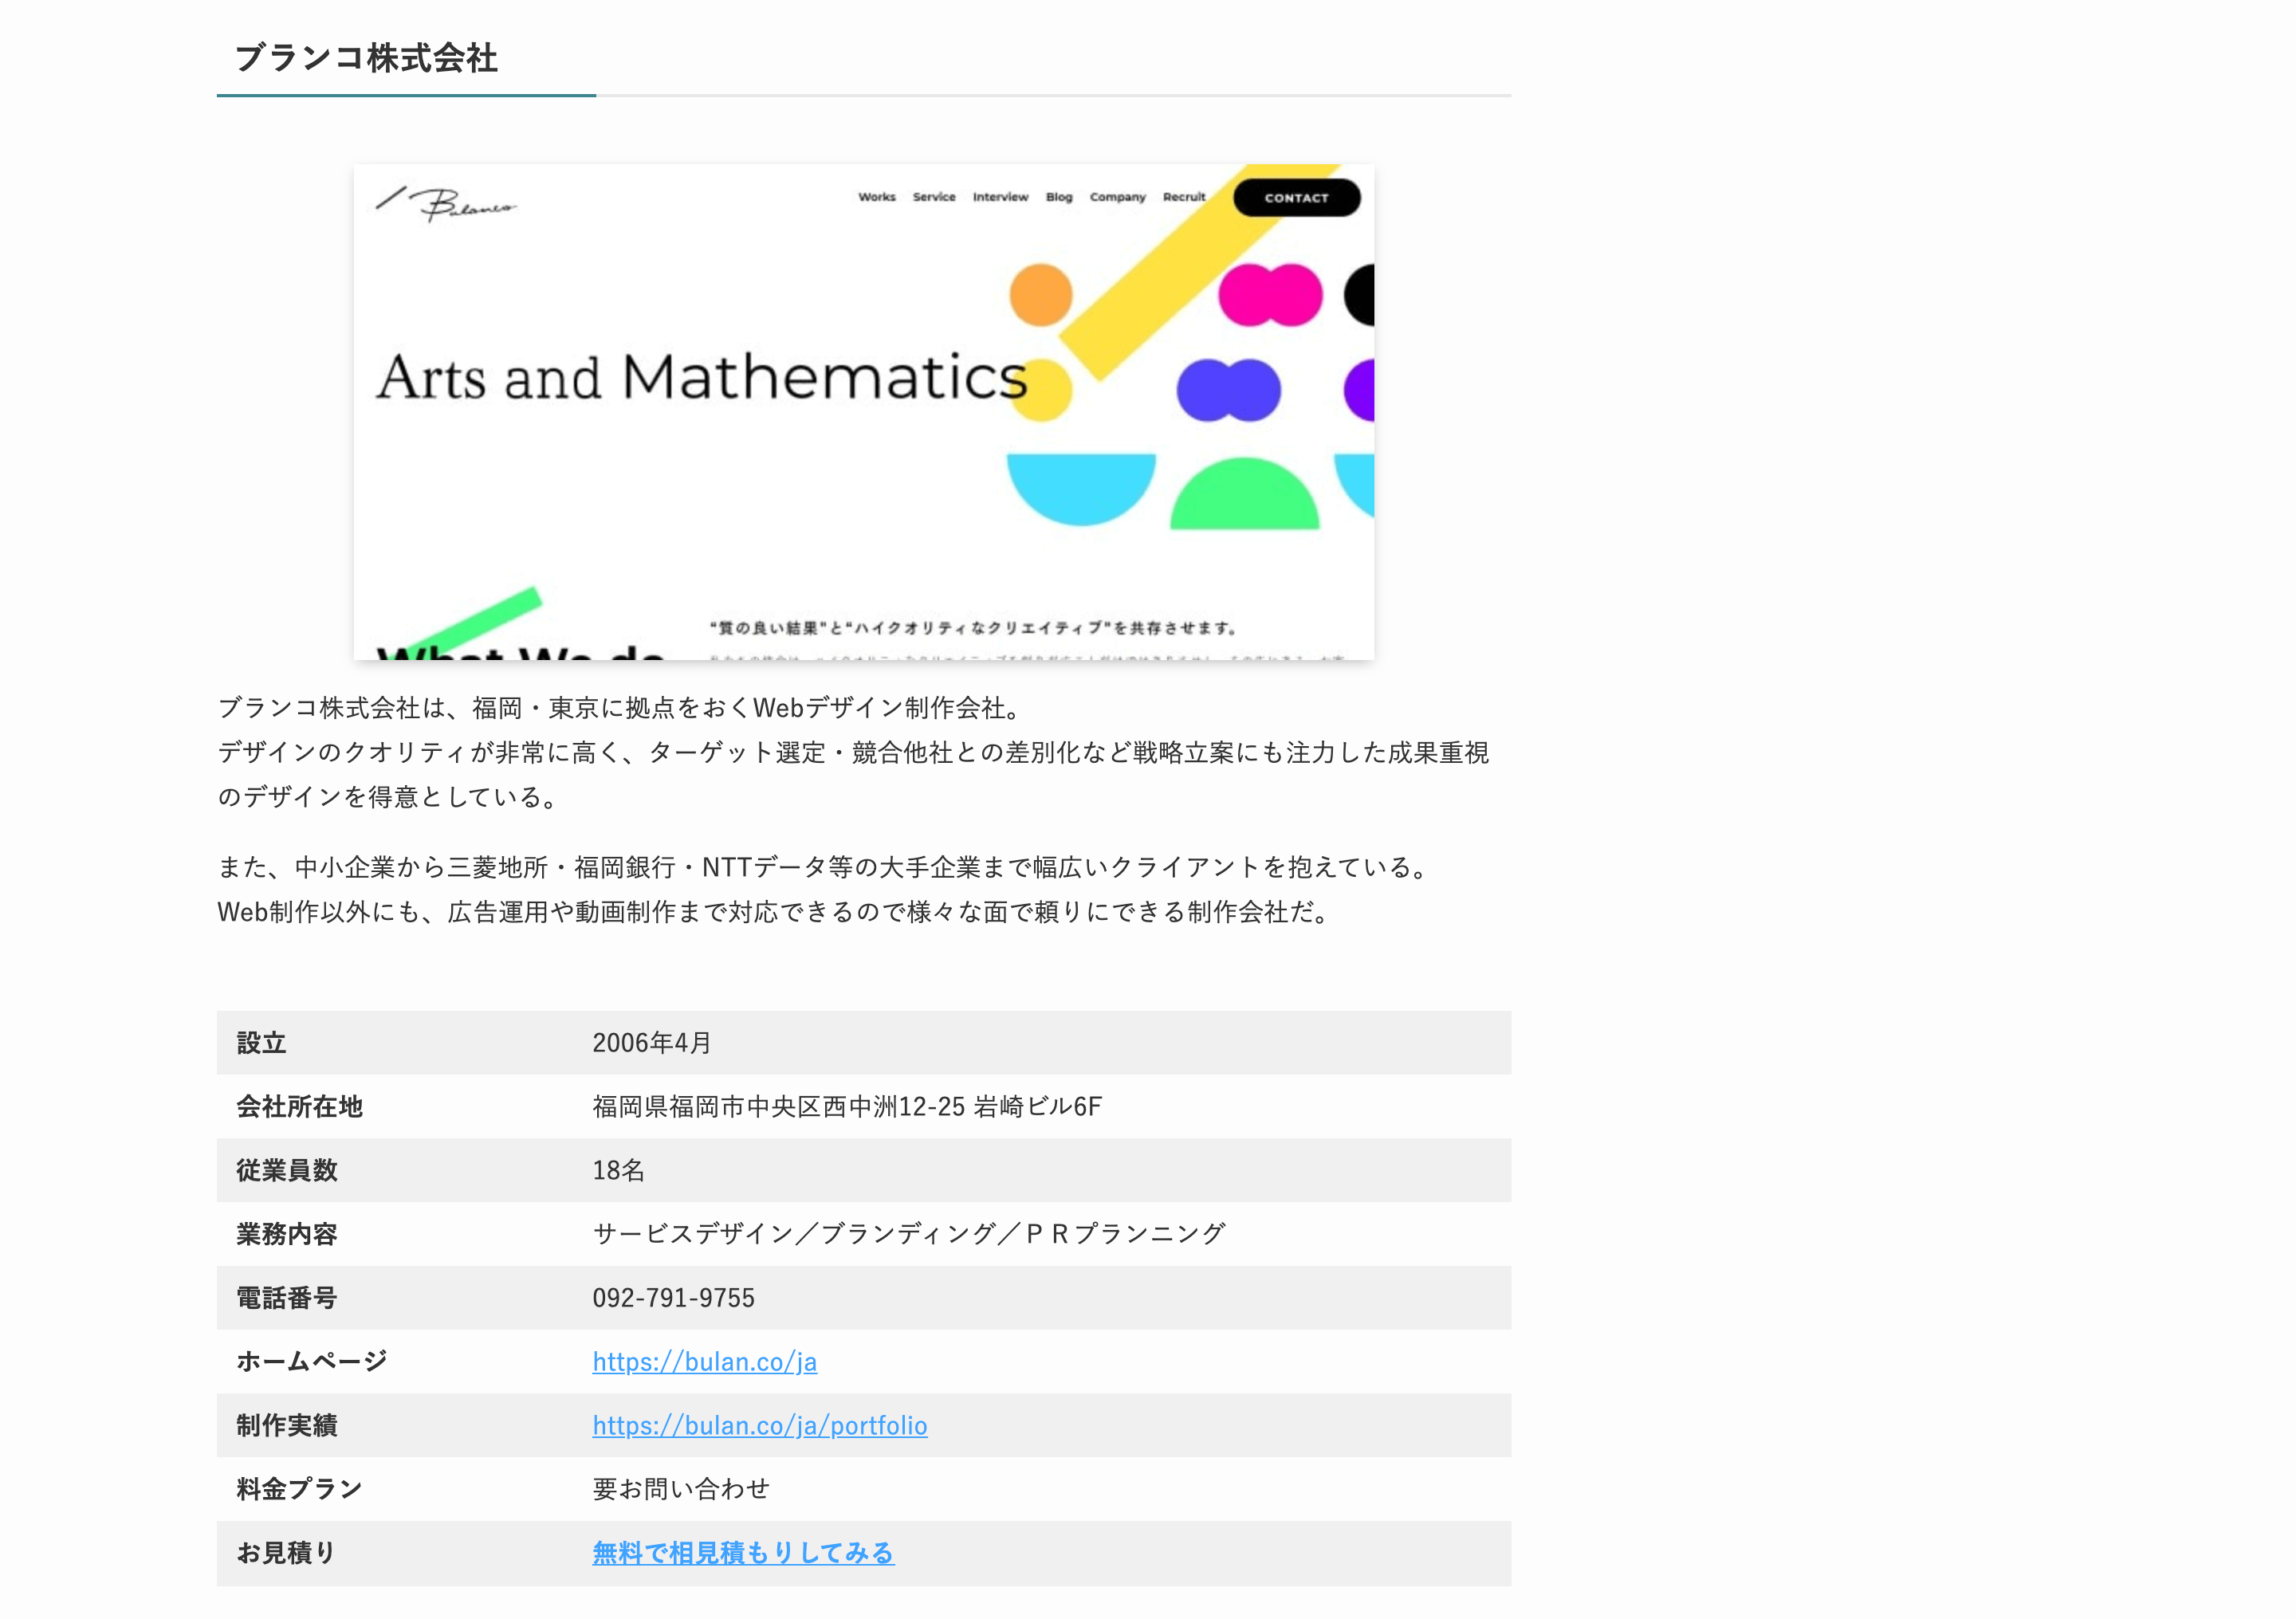Viewport: 2296px width, 1619px height.
Task: Click the 業務内容 row label
Action: 286,1233
